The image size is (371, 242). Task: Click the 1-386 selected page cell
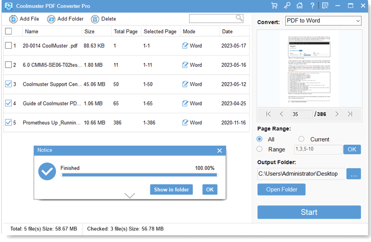coord(149,123)
